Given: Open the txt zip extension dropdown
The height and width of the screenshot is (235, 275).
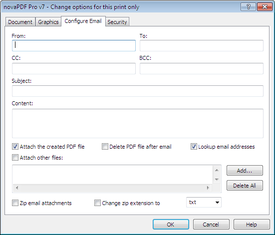Looking at the screenshot, I should (x=204, y=203).
